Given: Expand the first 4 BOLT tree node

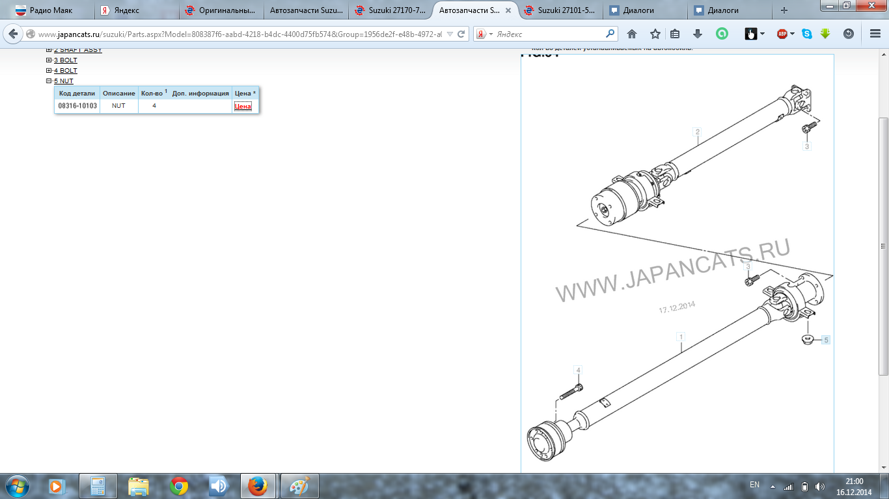Looking at the screenshot, I should (49, 71).
